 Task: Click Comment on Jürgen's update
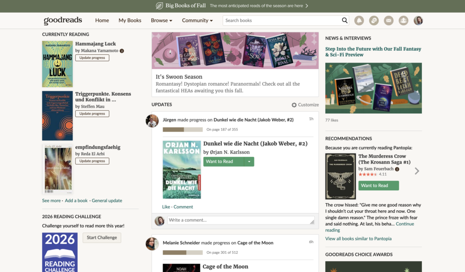click(183, 207)
